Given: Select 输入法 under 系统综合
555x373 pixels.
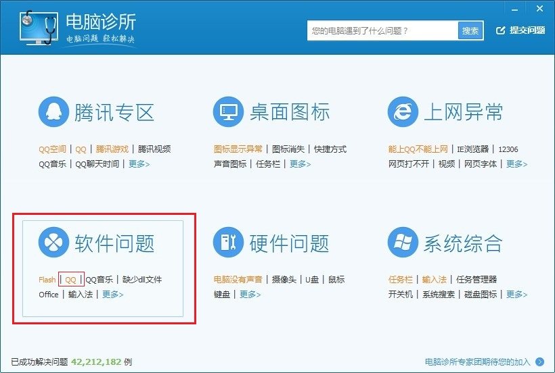Looking at the screenshot, I should click(x=435, y=280).
